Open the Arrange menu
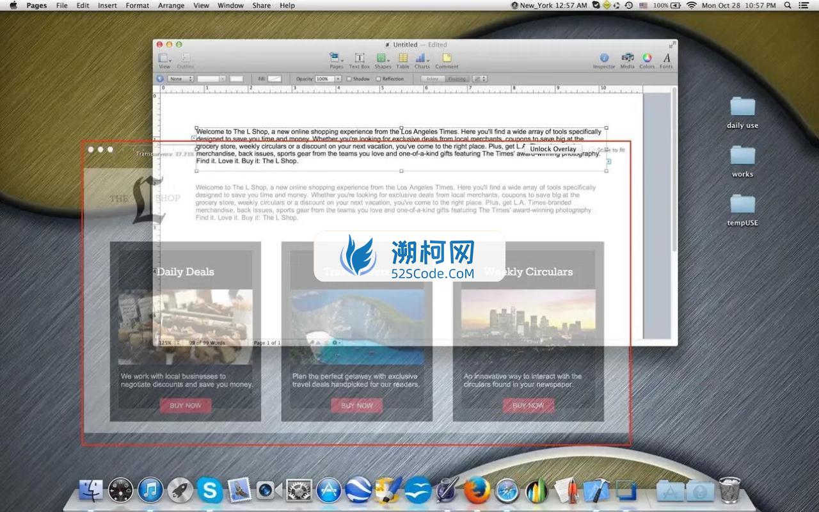The image size is (819, 512). pos(171,5)
